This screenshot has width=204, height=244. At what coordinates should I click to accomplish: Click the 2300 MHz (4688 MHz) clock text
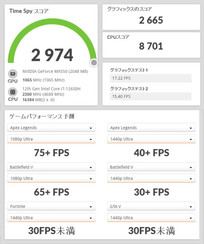(43, 94)
